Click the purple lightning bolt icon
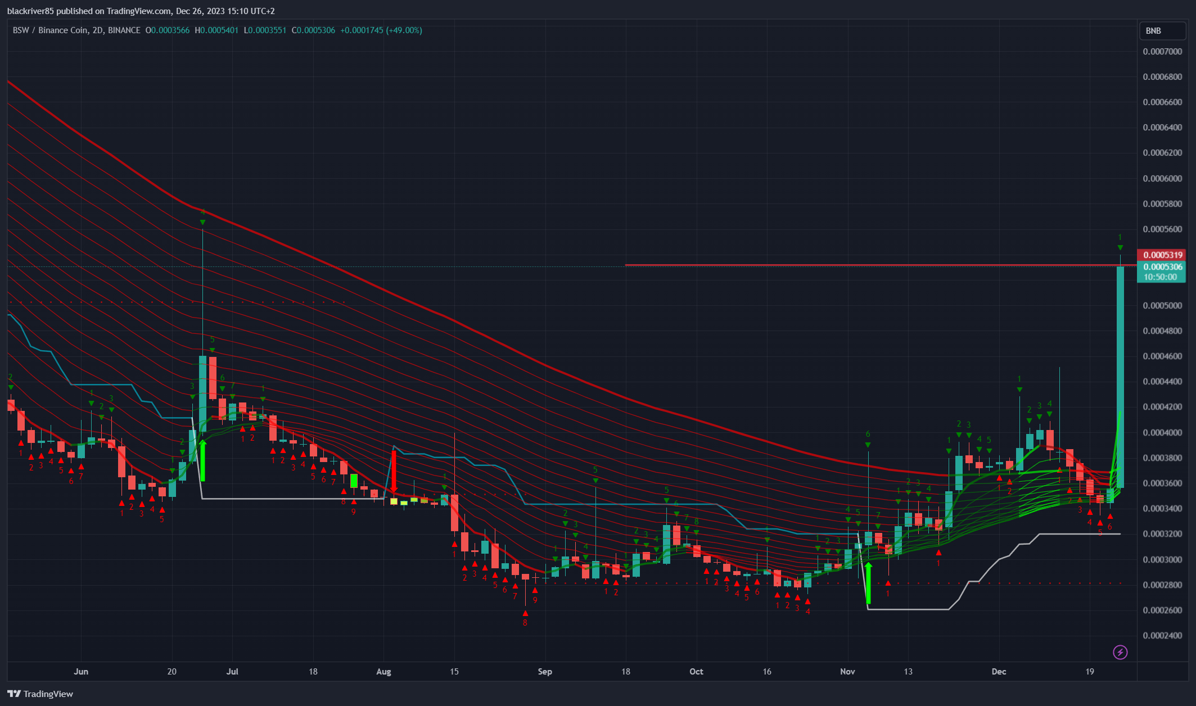 [1120, 652]
